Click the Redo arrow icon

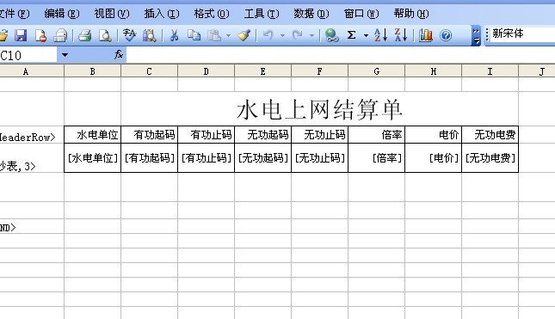click(297, 35)
